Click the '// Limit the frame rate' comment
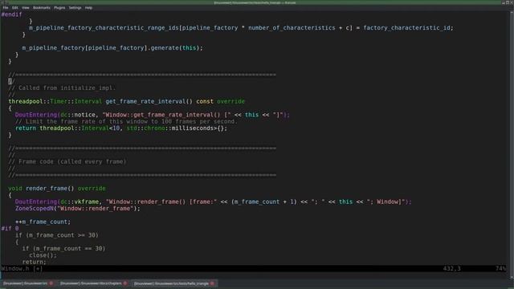 click(126, 121)
